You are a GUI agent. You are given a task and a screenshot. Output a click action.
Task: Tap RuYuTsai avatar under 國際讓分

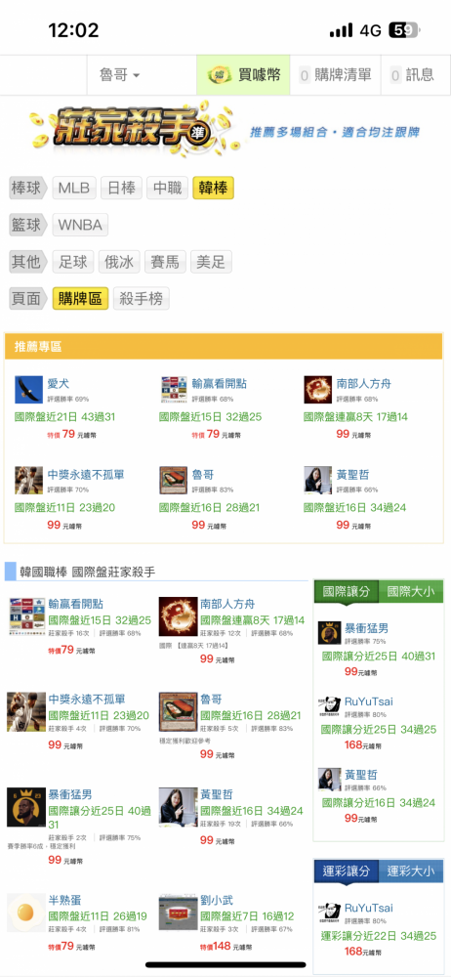click(329, 706)
